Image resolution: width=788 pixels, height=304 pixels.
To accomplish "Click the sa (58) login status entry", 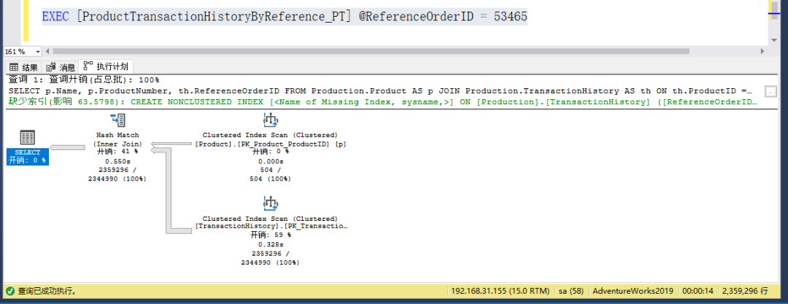I will pyautogui.click(x=571, y=291).
